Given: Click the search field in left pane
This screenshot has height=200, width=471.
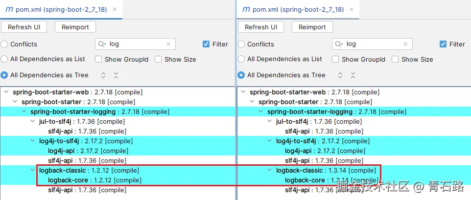Looking at the screenshot, I should tap(135, 44).
